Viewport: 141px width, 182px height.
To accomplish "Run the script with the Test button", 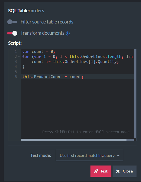I will point(101,171).
